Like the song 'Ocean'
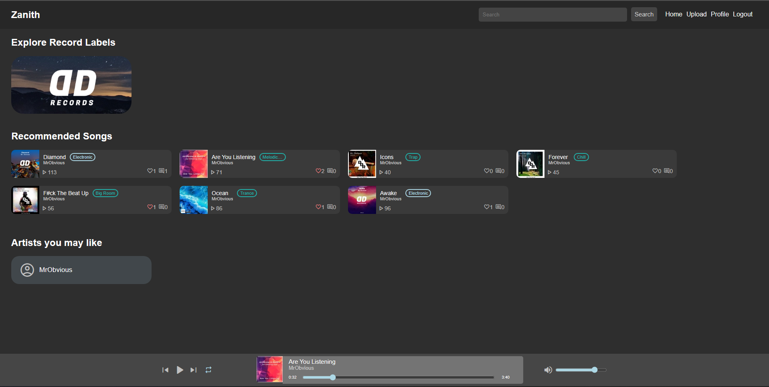Viewport: 769px width, 387px height. (x=319, y=207)
